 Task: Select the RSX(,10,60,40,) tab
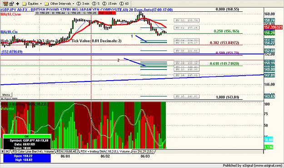(67, 152)
